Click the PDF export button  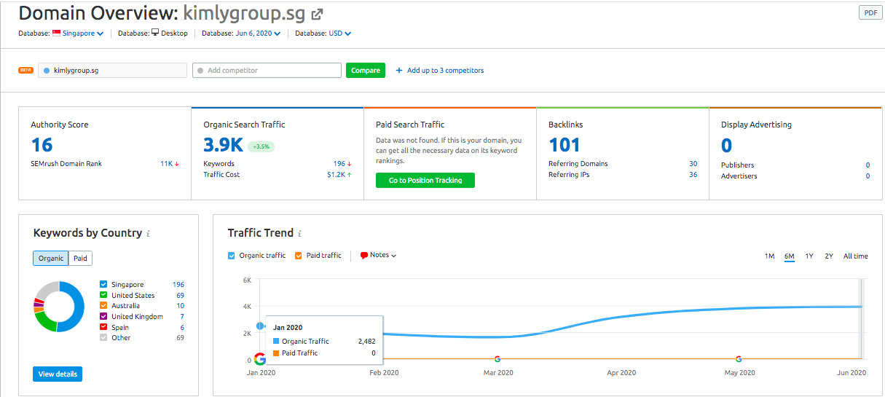tap(870, 13)
